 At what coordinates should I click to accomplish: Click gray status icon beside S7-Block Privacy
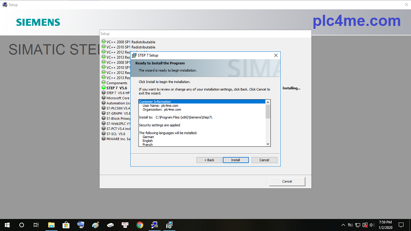[104, 118]
